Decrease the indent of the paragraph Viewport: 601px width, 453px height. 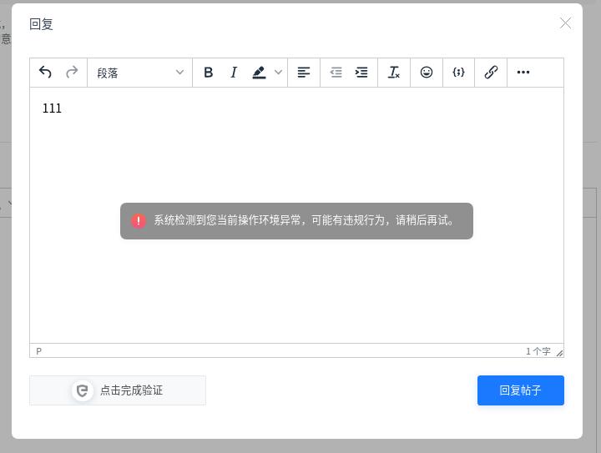point(336,73)
